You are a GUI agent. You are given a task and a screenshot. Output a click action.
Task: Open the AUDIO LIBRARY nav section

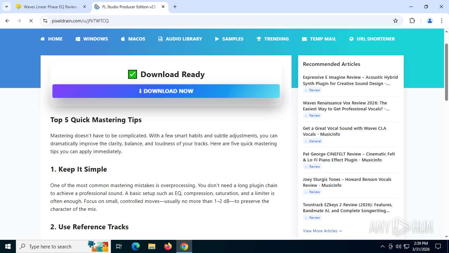[180, 39]
